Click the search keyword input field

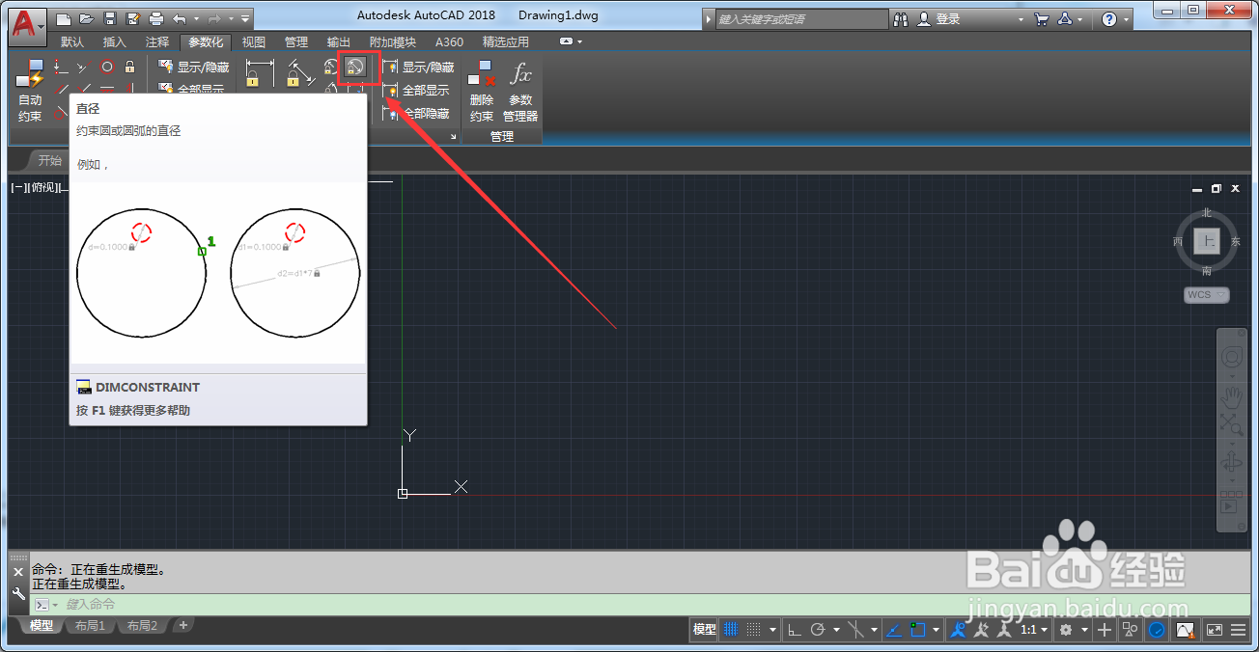click(801, 18)
